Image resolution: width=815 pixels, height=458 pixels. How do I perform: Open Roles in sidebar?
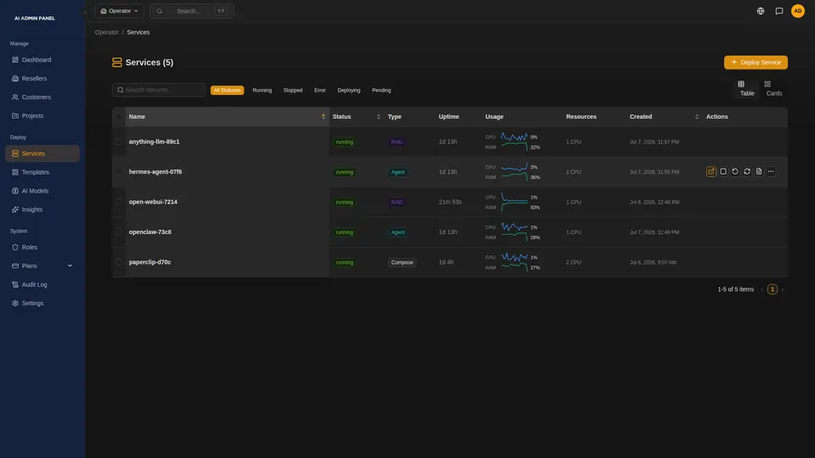point(42,247)
